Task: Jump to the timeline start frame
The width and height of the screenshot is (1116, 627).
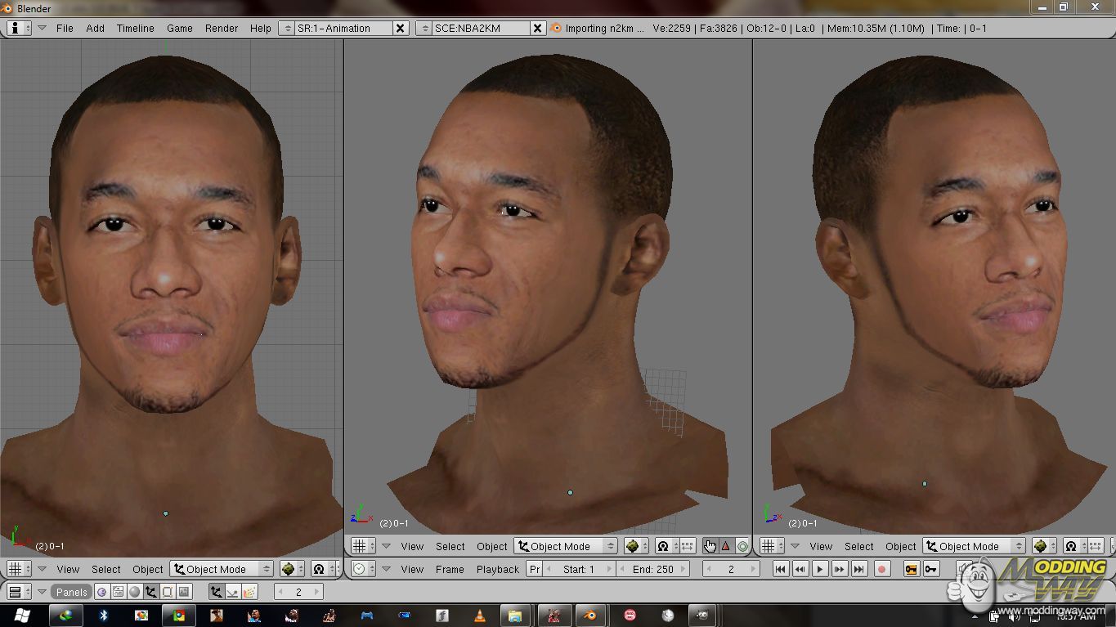Action: click(781, 569)
